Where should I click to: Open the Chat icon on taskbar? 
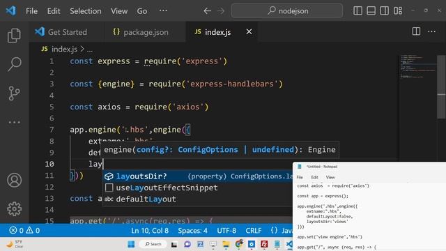coord(187,244)
